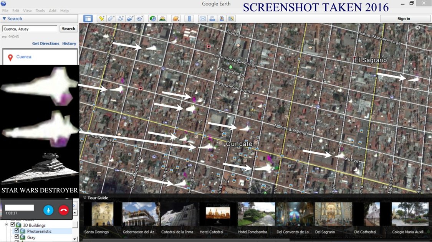Open the Tools menu
Screen dimensions: 432x242
40,11
